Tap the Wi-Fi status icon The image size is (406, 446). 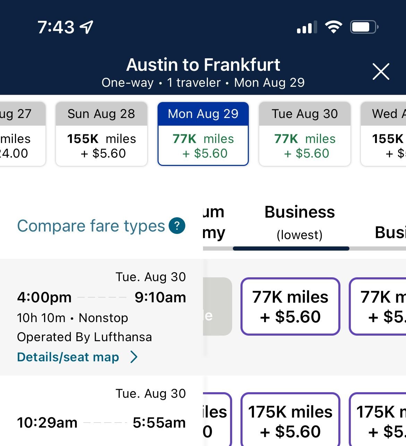point(333,27)
